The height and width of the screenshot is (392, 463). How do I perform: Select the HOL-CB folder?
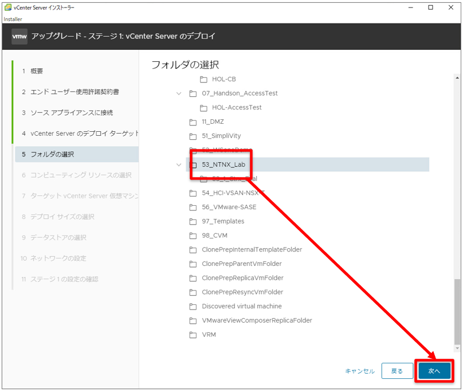click(x=224, y=79)
